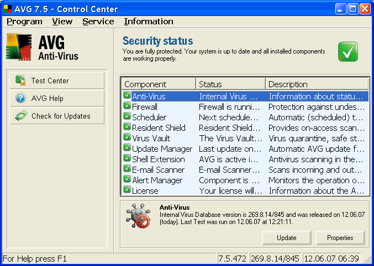Select the License component row
This screenshot has width=374, height=266.
click(x=245, y=191)
